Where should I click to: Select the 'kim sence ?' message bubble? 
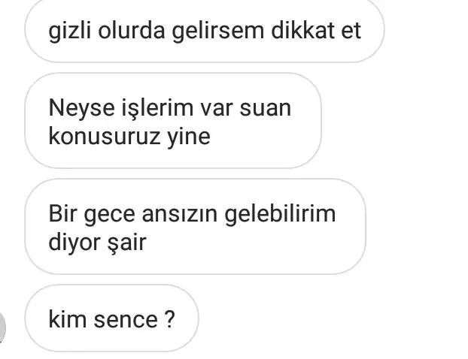pyautogui.click(x=111, y=318)
